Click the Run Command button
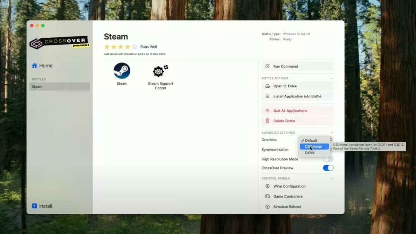This screenshot has height=234, width=416. (297, 66)
